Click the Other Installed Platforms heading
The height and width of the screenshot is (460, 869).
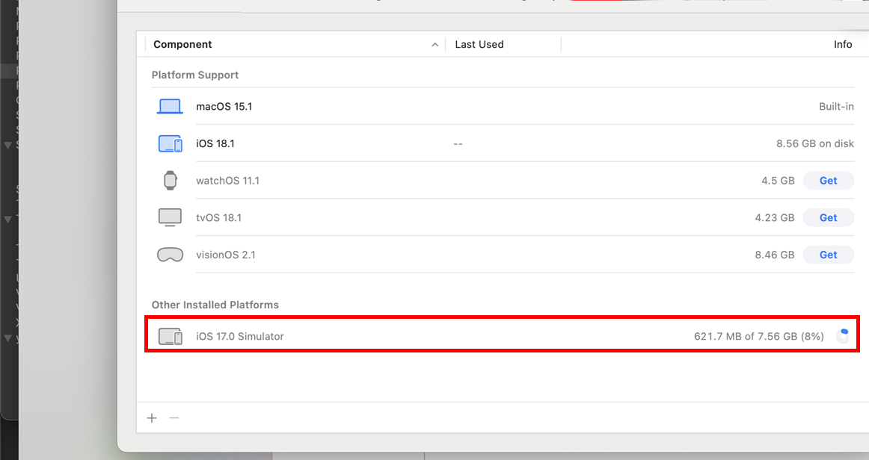point(215,305)
